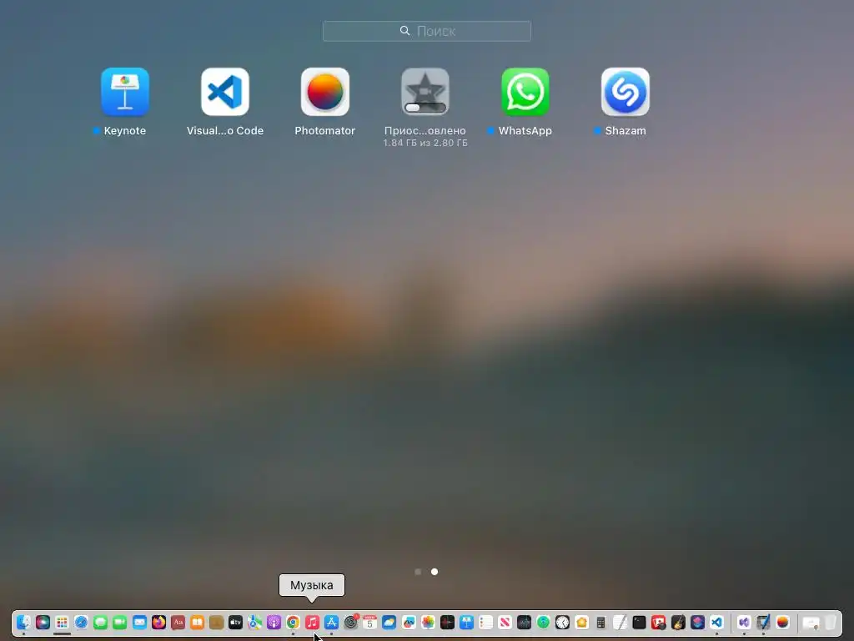
Task: Launch Freeform from the Dock
Action: 409,622
